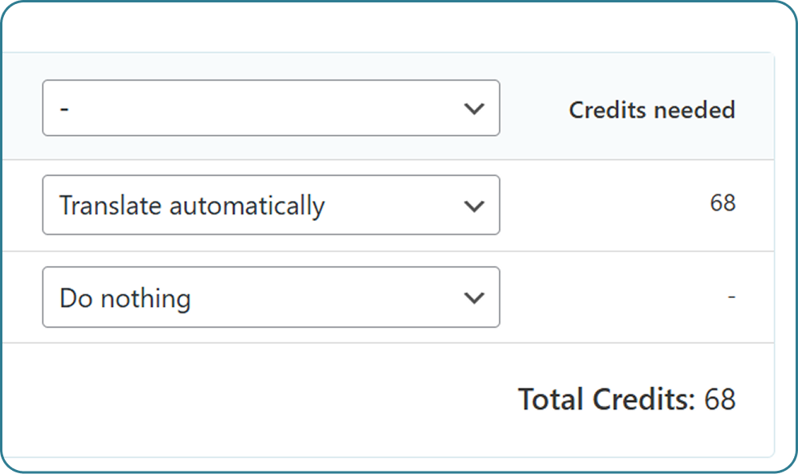
Task: Click the word needed in the column header
Action: (x=694, y=109)
